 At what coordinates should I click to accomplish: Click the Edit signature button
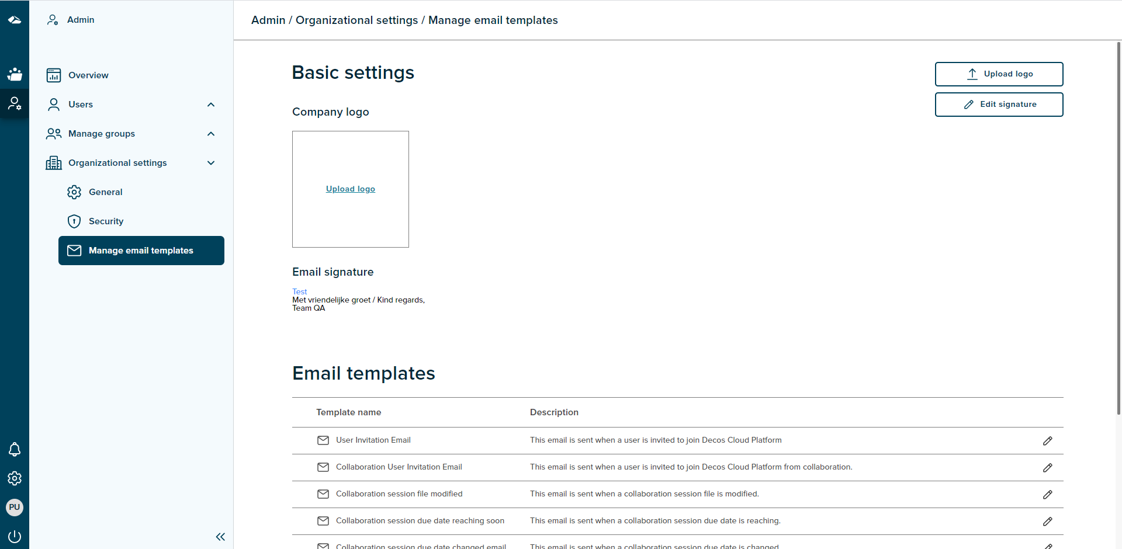(x=999, y=105)
